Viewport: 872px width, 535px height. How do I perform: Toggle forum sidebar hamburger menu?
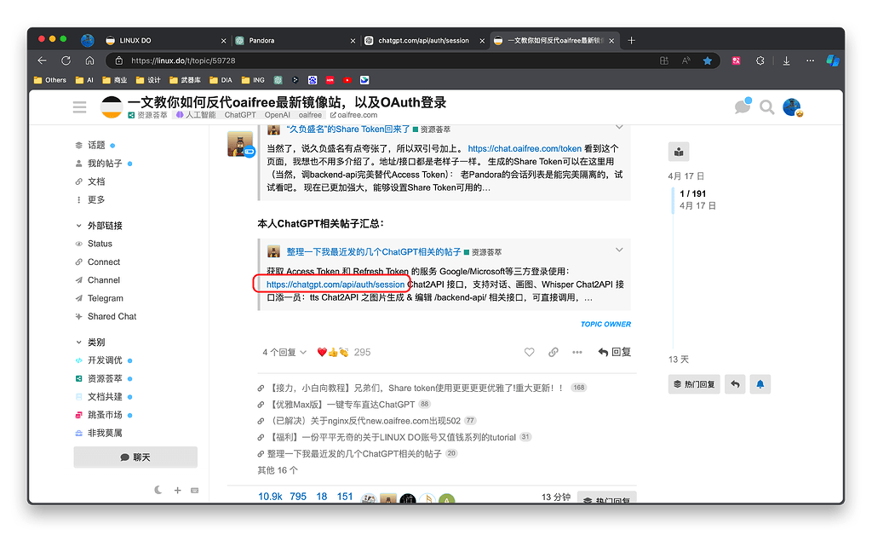pyautogui.click(x=79, y=106)
